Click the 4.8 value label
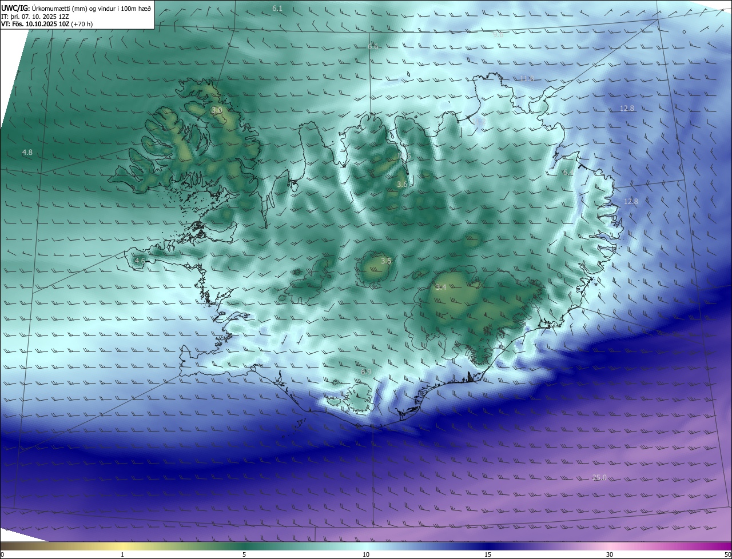This screenshot has width=732, height=559. tap(27, 153)
